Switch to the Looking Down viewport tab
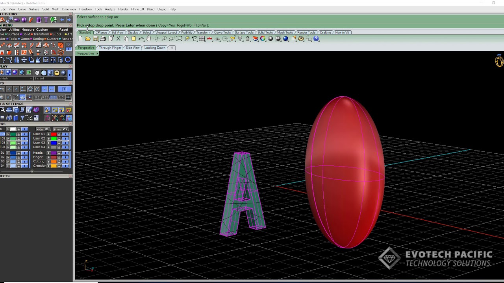Image resolution: width=504 pixels, height=283 pixels. click(x=155, y=48)
